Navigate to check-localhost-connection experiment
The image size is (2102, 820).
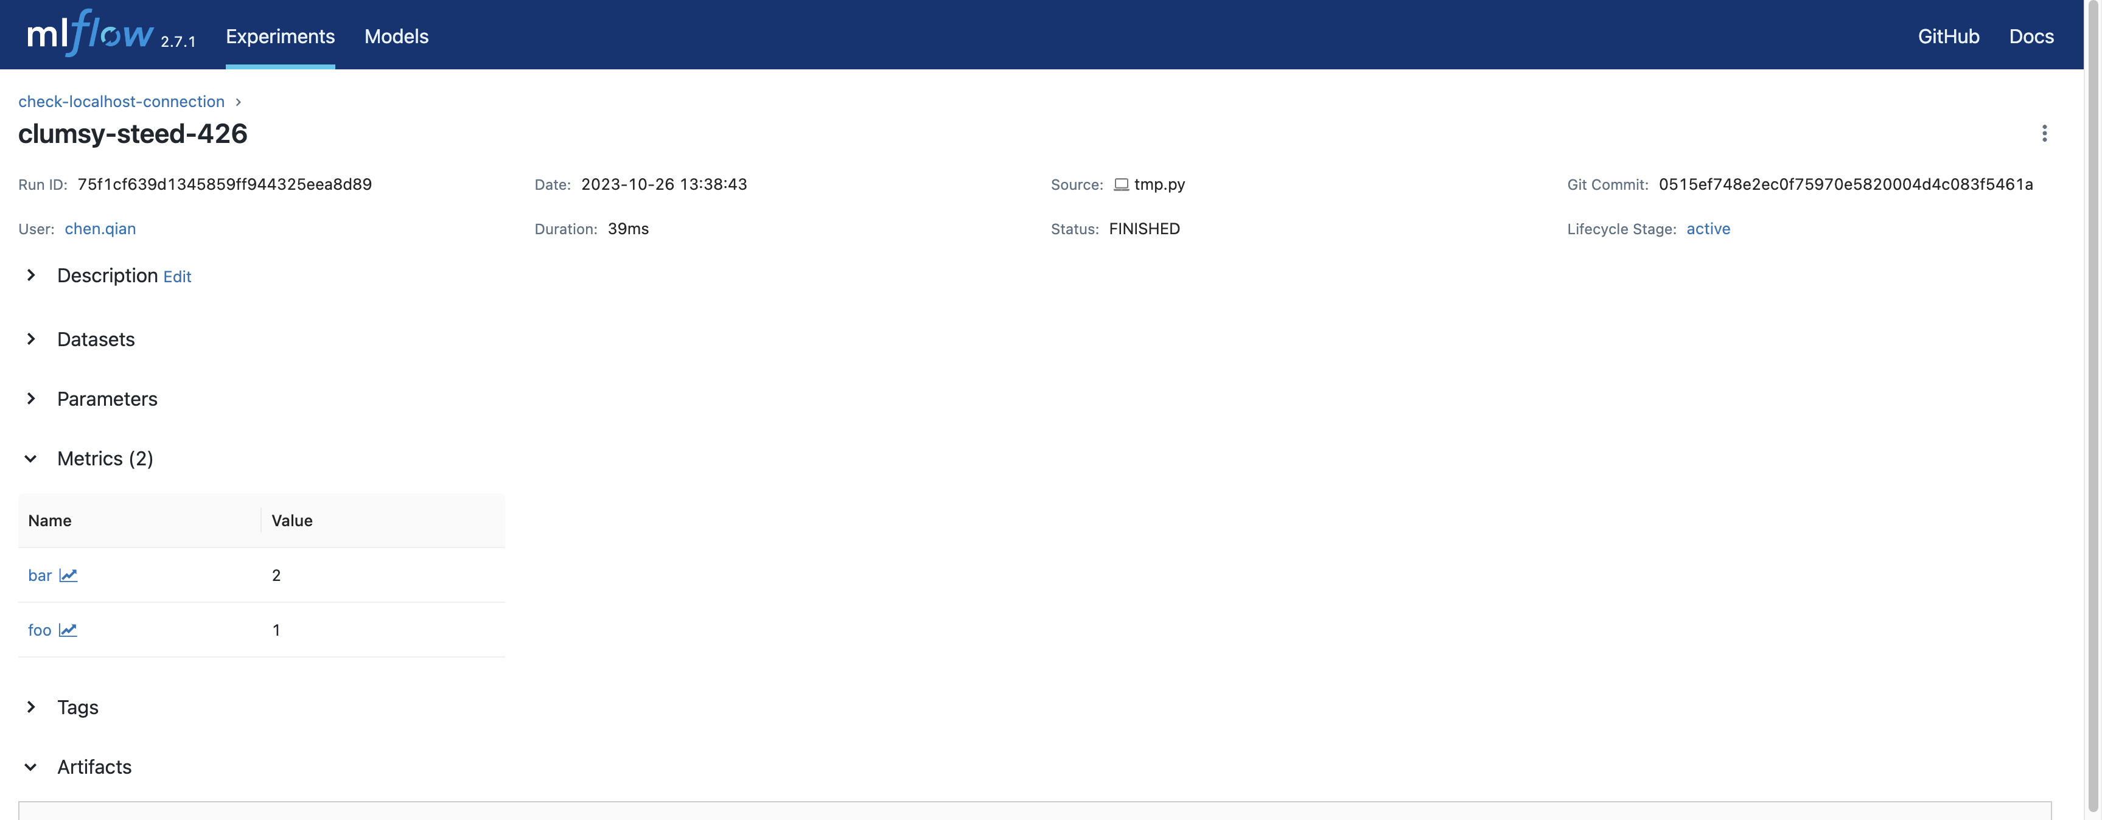pos(120,101)
